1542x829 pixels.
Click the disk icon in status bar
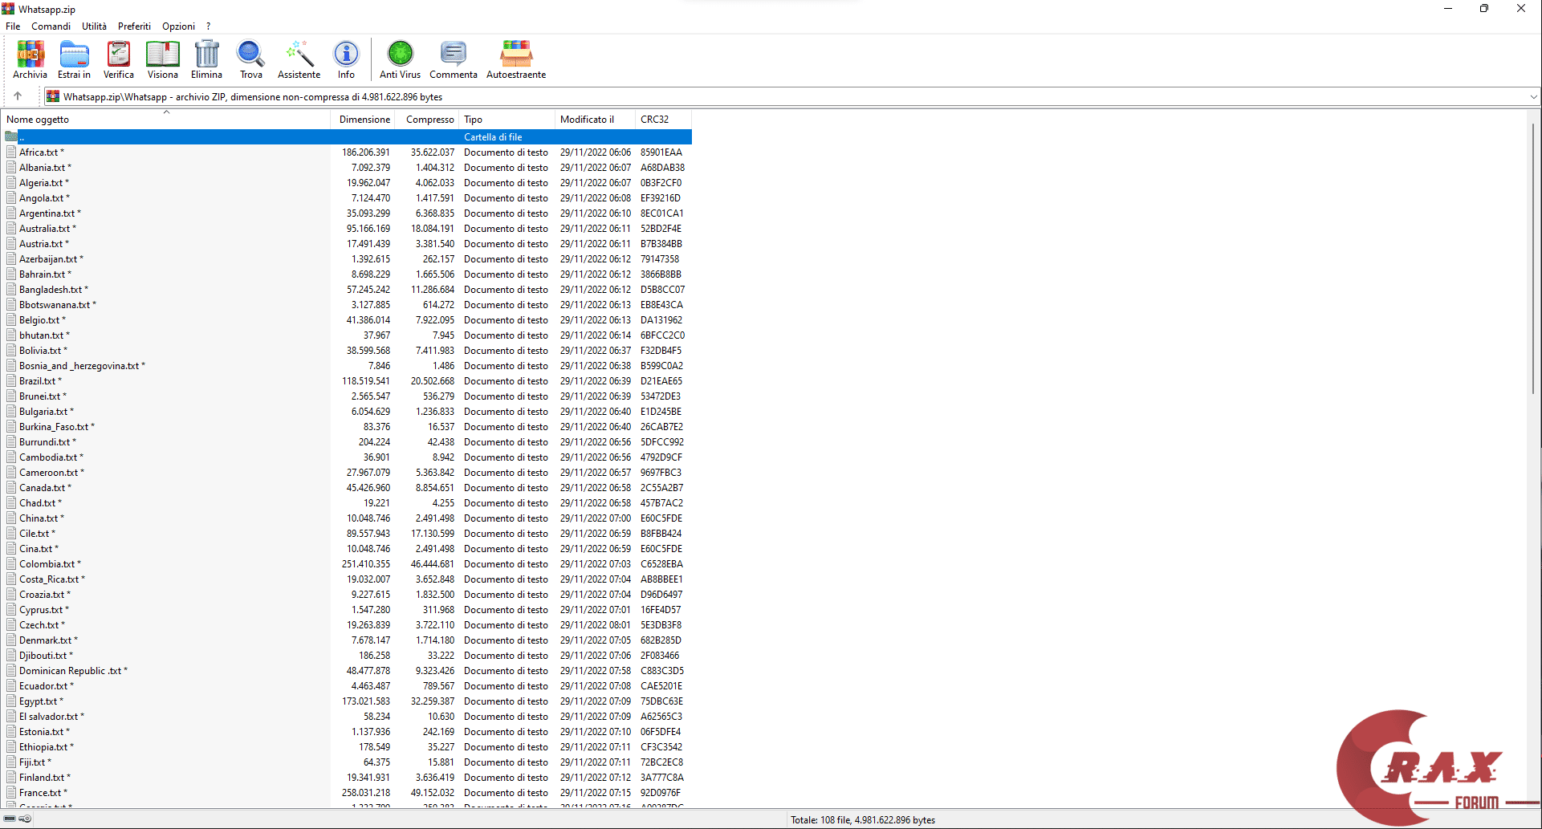pyautogui.click(x=10, y=819)
